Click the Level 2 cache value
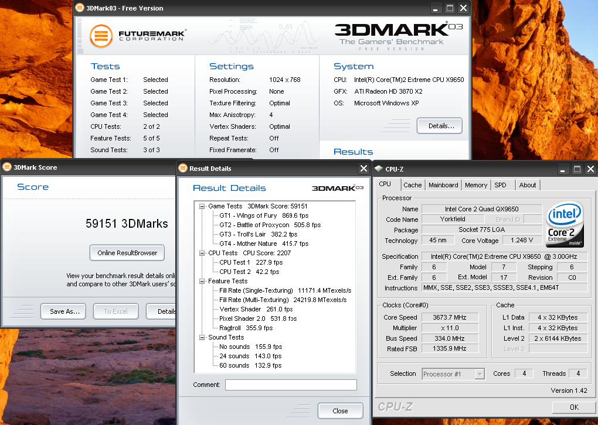598x425 pixels. tap(558, 338)
